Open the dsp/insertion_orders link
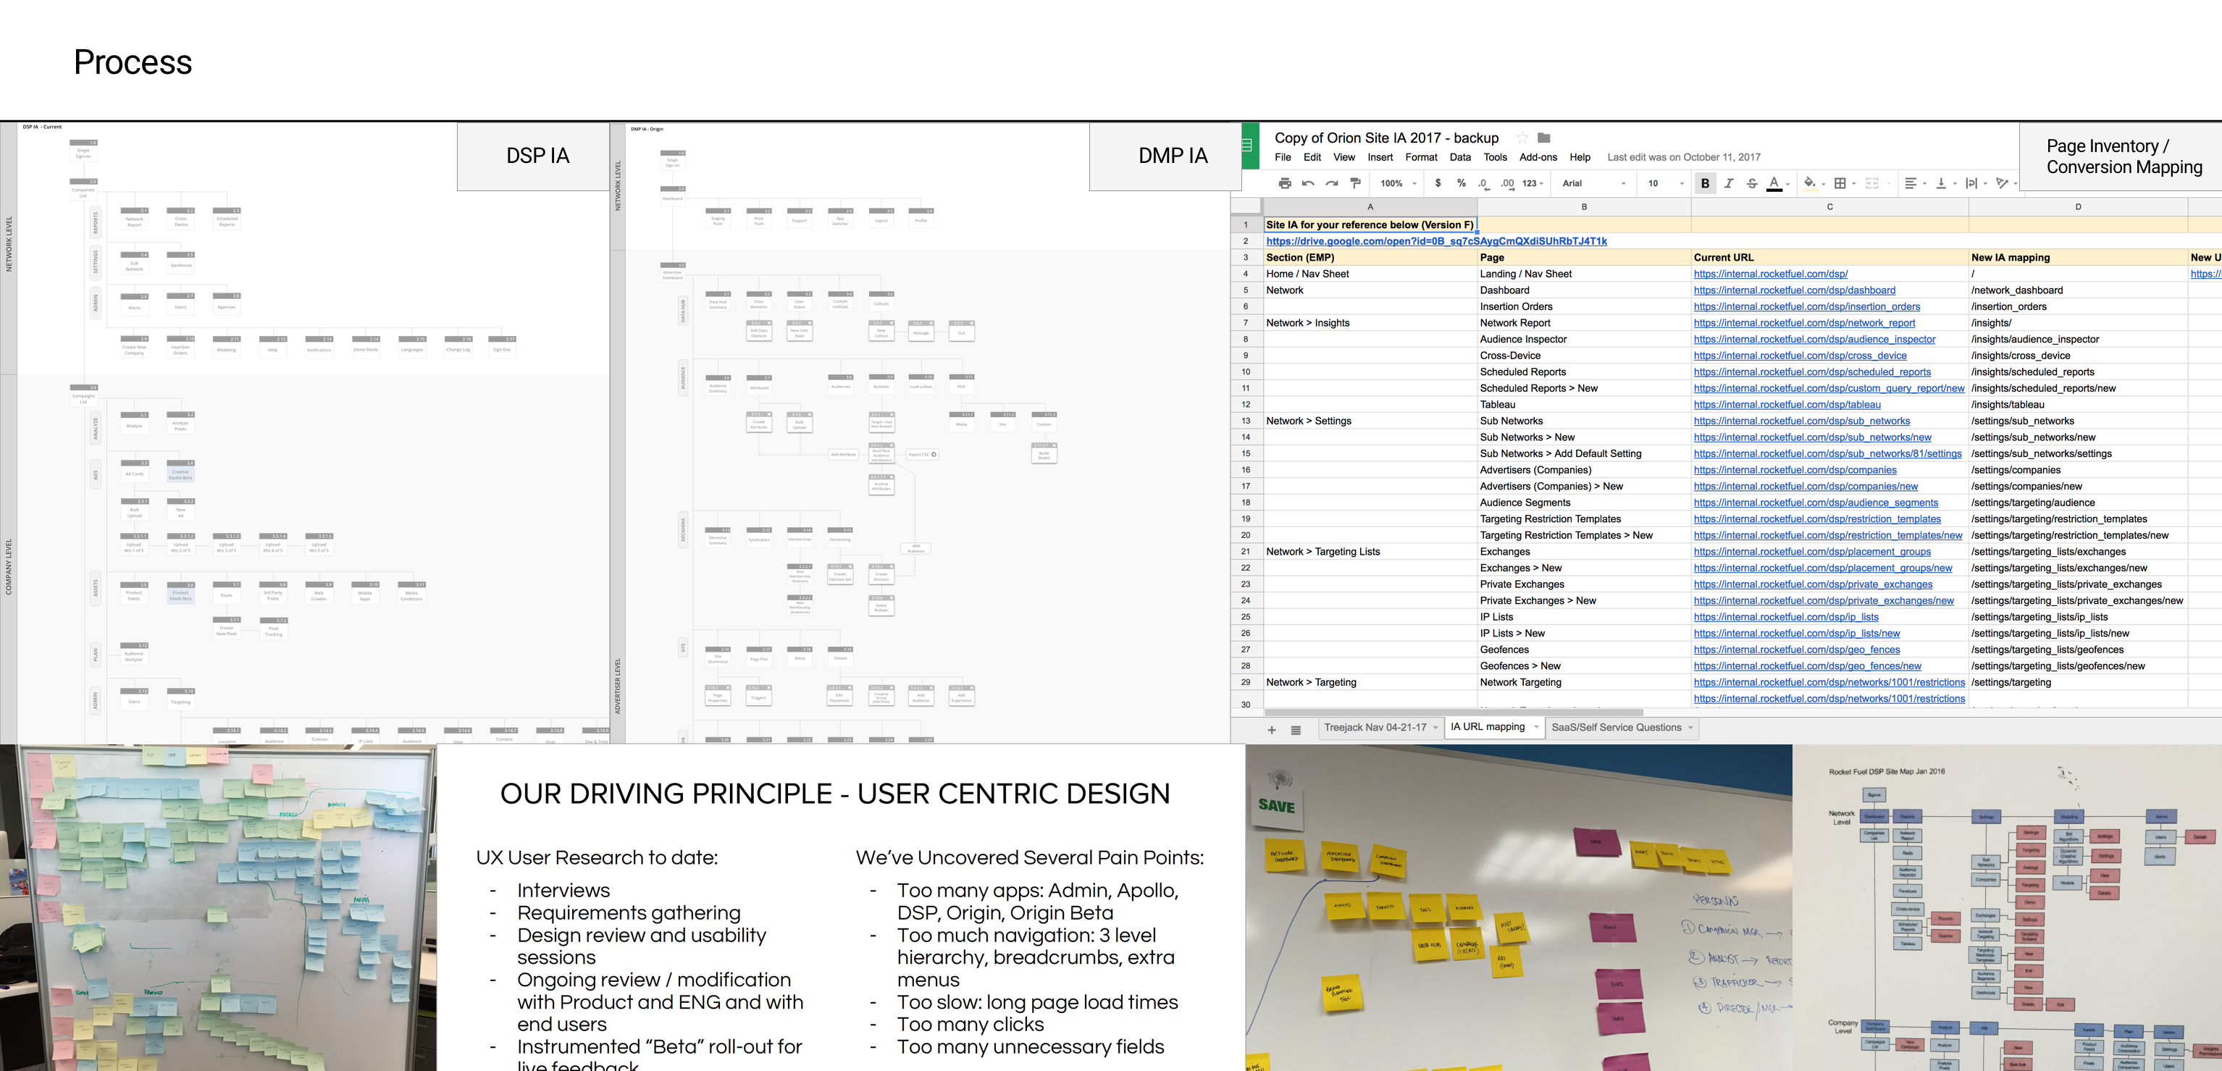This screenshot has height=1071, width=2222. [1806, 307]
